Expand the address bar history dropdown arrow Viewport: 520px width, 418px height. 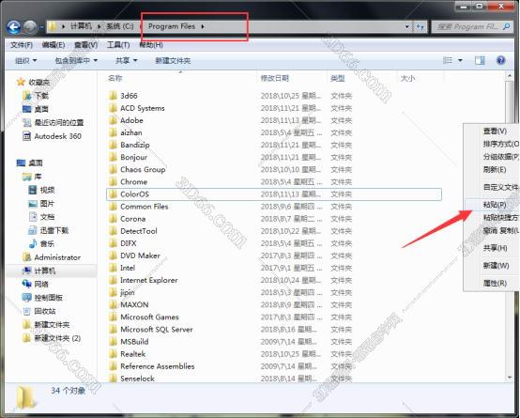tap(407, 26)
